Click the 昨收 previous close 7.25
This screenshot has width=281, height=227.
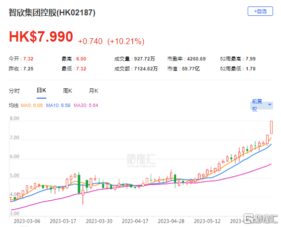click(x=28, y=69)
